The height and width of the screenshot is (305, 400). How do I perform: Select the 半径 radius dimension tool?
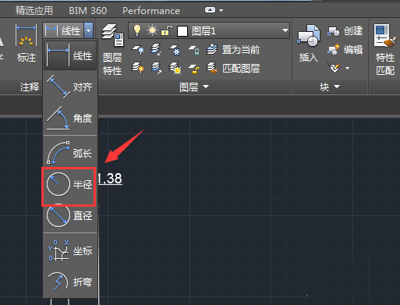[x=69, y=184]
